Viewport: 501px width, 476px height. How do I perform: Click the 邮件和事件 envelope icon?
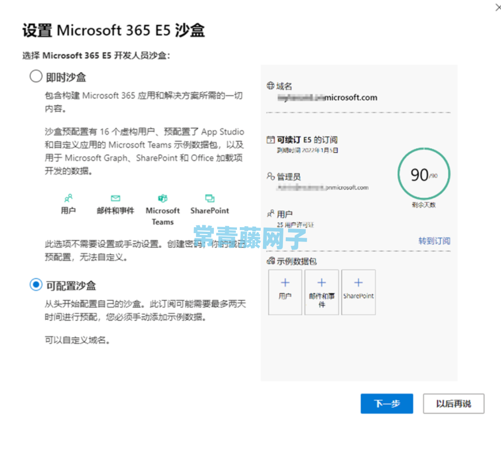[x=116, y=198]
